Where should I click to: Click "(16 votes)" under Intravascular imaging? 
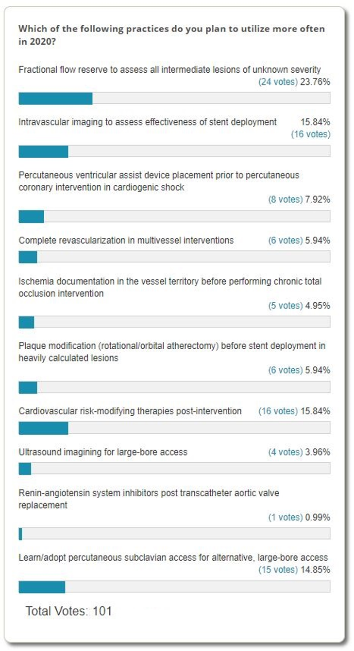coord(310,134)
